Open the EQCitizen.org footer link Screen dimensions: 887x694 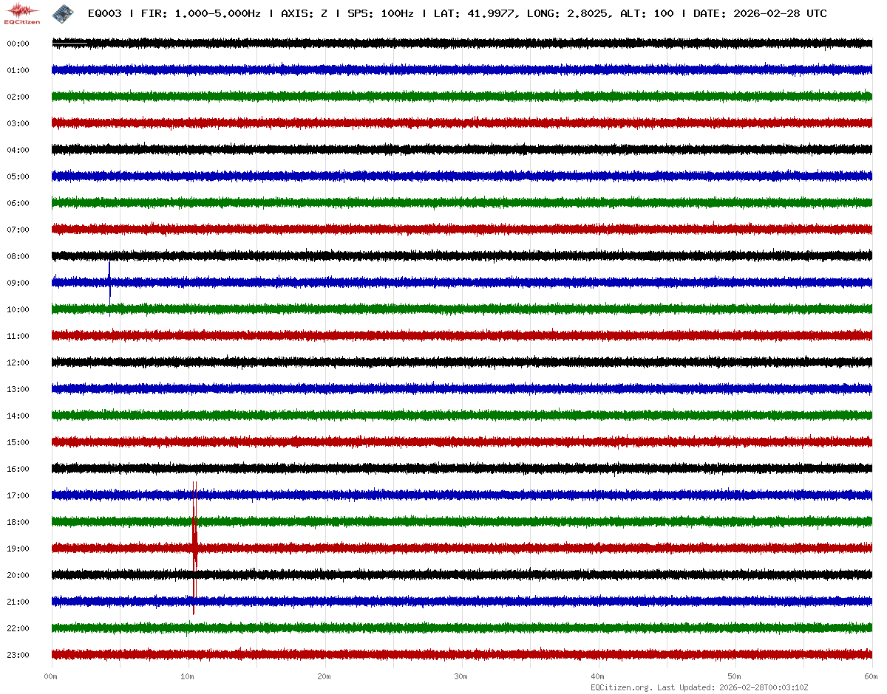(x=621, y=687)
